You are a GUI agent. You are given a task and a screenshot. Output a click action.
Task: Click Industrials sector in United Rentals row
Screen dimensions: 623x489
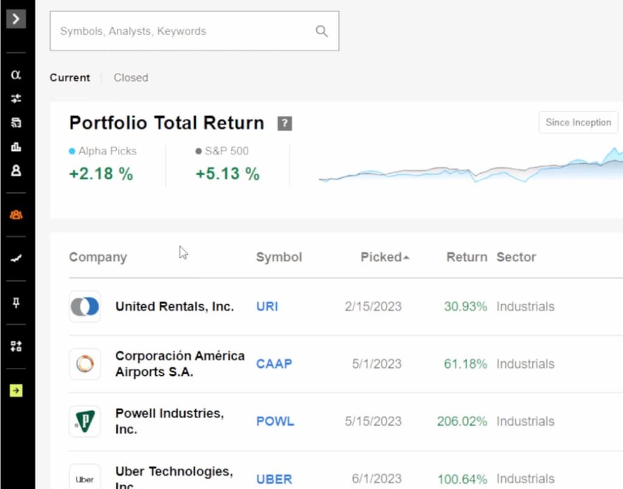(x=525, y=307)
